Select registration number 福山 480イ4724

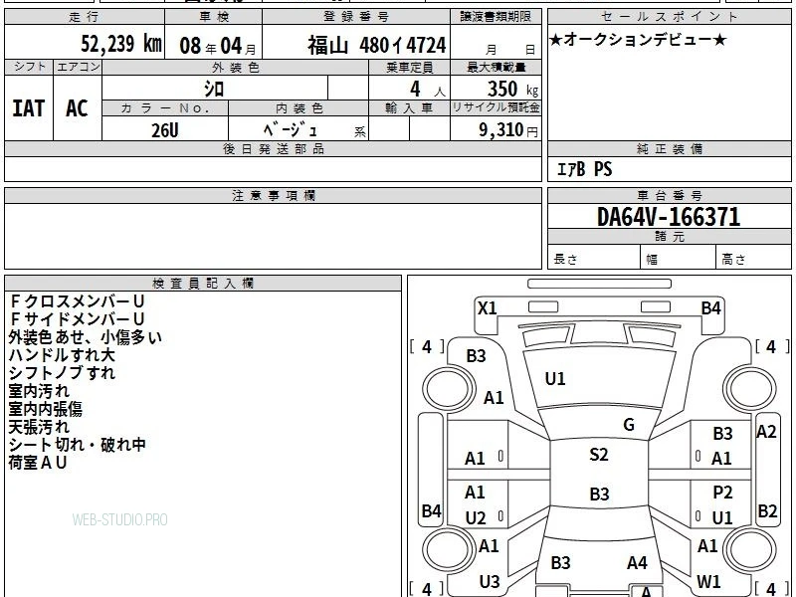click(377, 46)
